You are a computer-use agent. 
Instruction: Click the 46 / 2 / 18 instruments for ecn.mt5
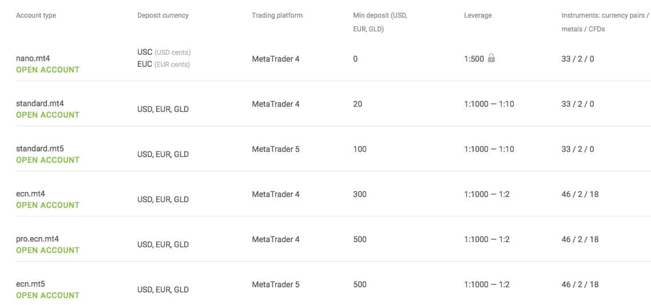580,284
